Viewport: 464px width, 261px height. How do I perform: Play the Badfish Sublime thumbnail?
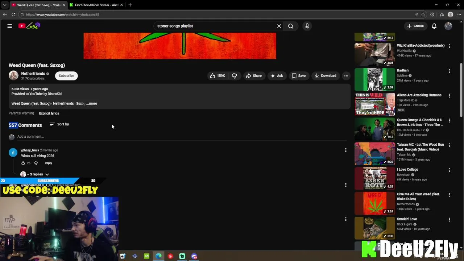pyautogui.click(x=374, y=79)
